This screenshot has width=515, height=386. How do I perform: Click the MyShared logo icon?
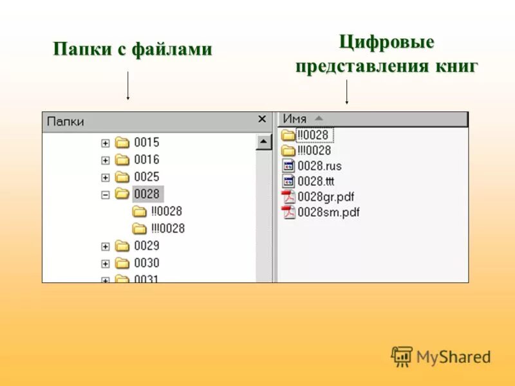click(404, 356)
